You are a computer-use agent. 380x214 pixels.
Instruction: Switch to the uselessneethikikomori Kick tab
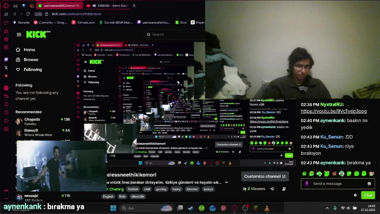coord(59,6)
